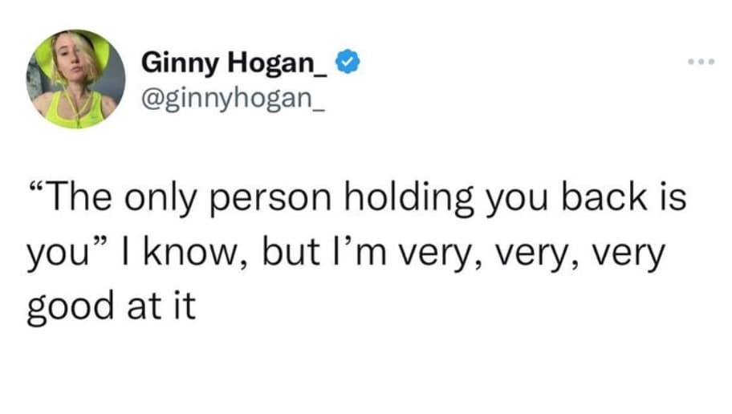This screenshot has width=732, height=414.
Task: Click the word "back" in the tweet
Action: pos(611,199)
